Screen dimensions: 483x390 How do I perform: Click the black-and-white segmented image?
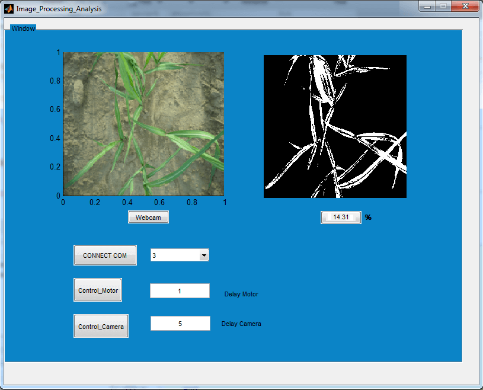point(335,126)
